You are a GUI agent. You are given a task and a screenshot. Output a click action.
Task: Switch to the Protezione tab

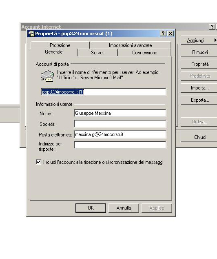pyautogui.click(x=60, y=45)
